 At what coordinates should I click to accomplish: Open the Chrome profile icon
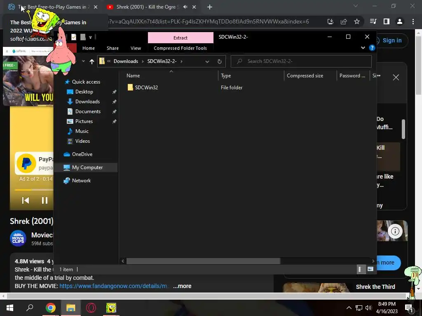400,21
